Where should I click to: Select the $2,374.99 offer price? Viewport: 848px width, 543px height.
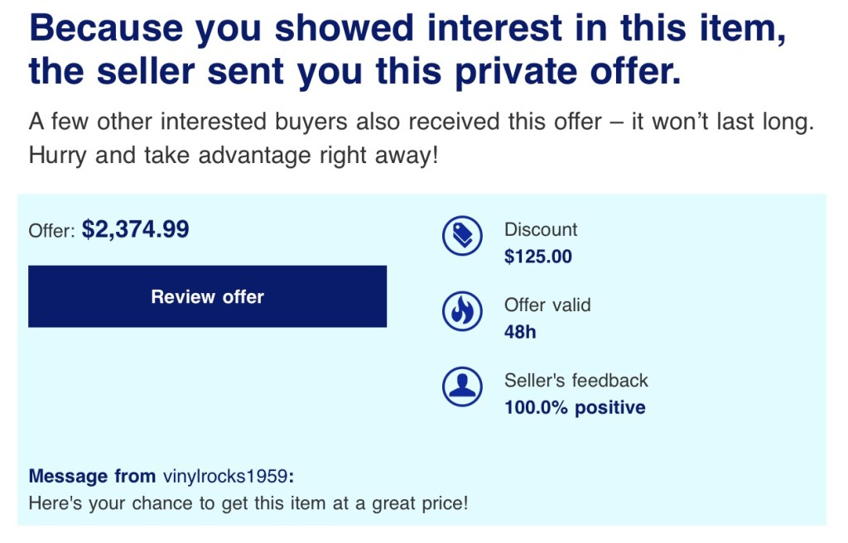tap(136, 229)
